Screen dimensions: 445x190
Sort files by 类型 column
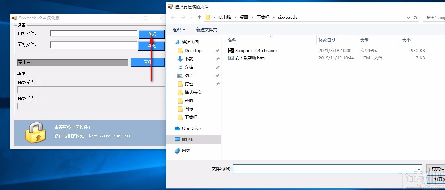365,40
